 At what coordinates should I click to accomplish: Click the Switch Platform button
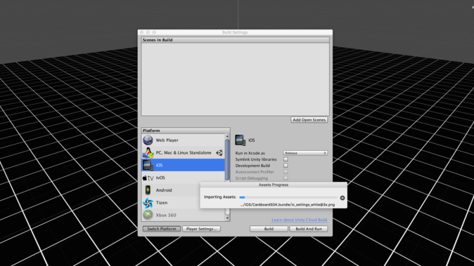pos(161,229)
